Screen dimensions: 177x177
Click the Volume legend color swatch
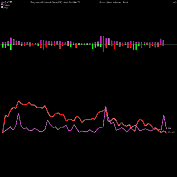2,4
